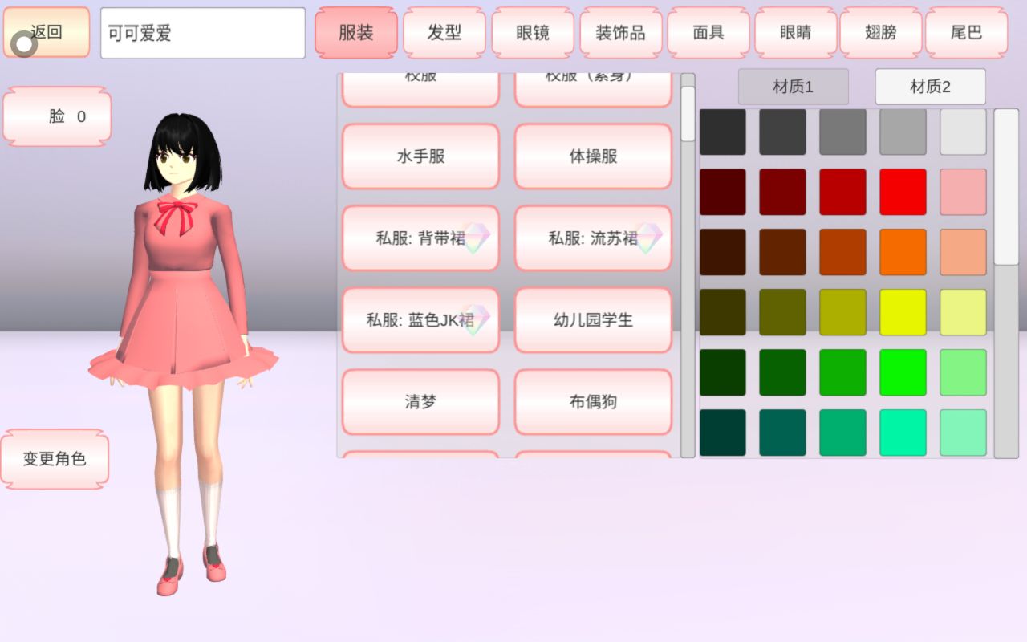Click the gray circle overlay icon
The height and width of the screenshot is (642, 1027).
pos(24,44)
